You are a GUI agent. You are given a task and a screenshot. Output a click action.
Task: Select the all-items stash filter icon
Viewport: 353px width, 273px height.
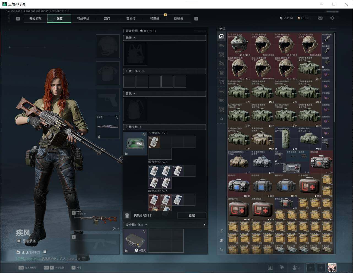(222, 36)
